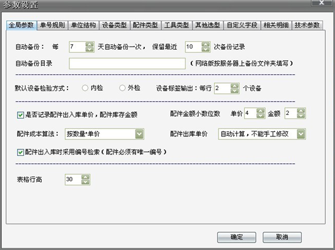Decrease the auto backup day interval
Image resolution: width=335 pixels, height=250 pixels.
pos(90,49)
